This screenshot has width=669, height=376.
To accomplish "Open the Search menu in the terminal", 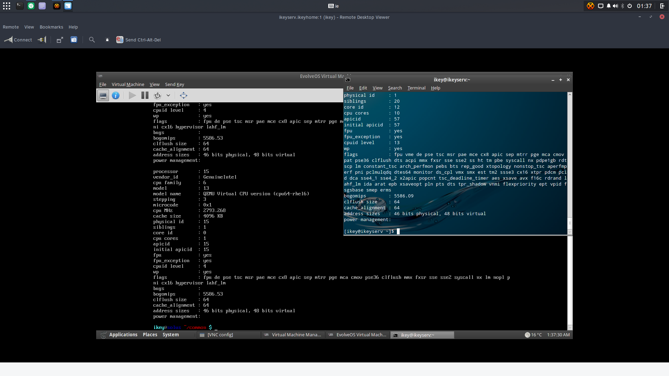I will tap(395, 88).
